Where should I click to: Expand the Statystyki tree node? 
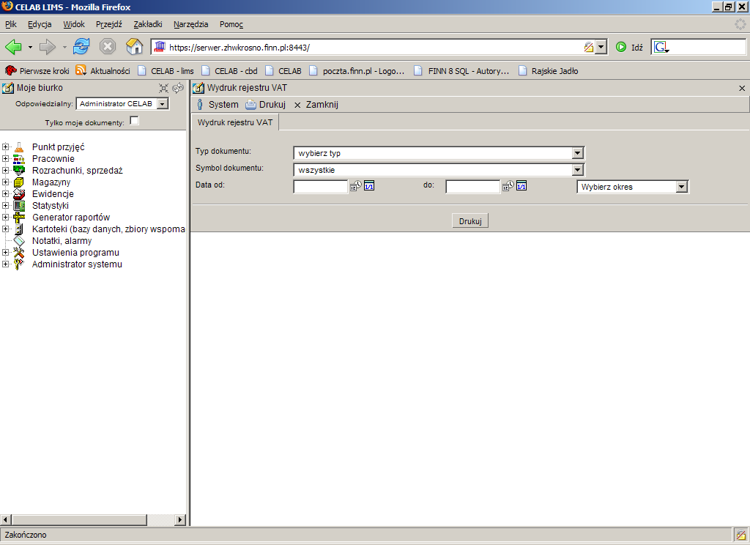tap(5, 205)
